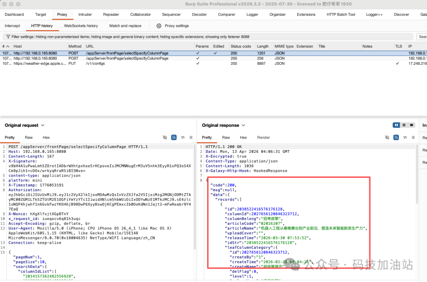Viewport: 427px width, 282px height.
Task: Select the two-pane layout icon in response header
Action: 404,125
